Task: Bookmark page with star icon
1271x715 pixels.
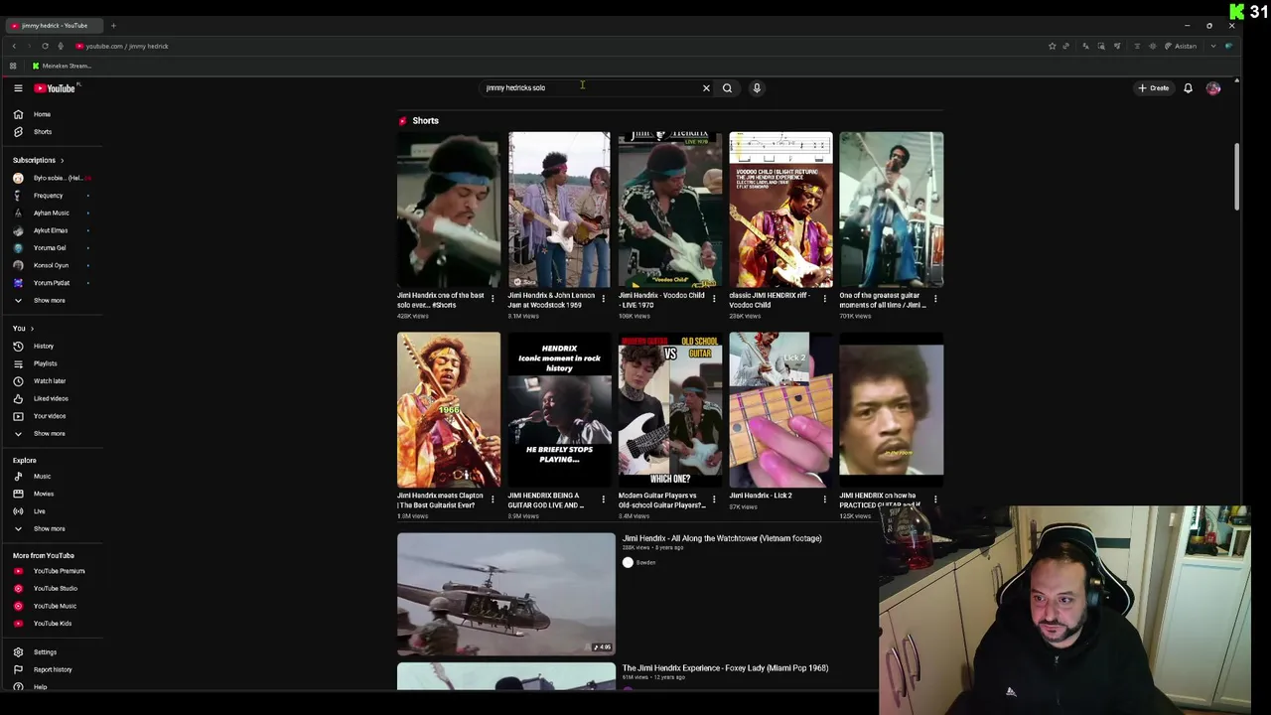Action: coord(1052,46)
